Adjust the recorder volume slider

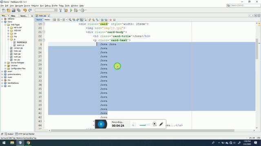[x=145, y=125]
